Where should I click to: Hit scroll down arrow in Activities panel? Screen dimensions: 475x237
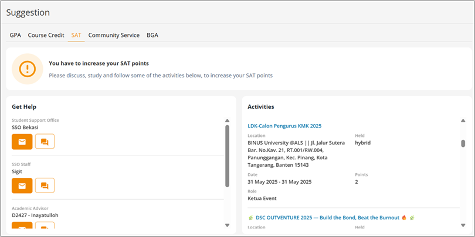point(463,225)
